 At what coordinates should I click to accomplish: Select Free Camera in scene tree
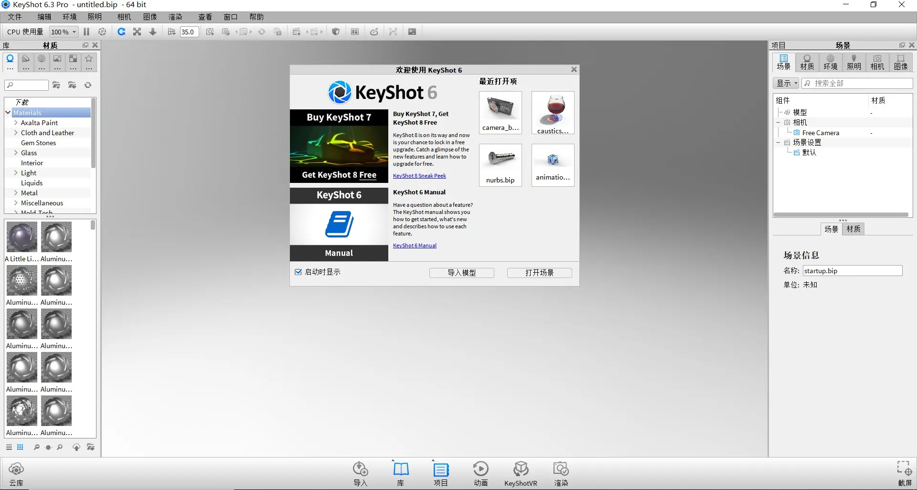[821, 133]
